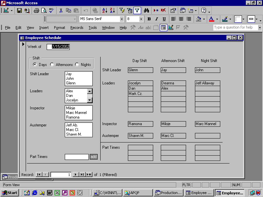Screen dimensions: 263x197
Task: Click the Print icon in toolbar
Action: pyautogui.click(x=36, y=11)
